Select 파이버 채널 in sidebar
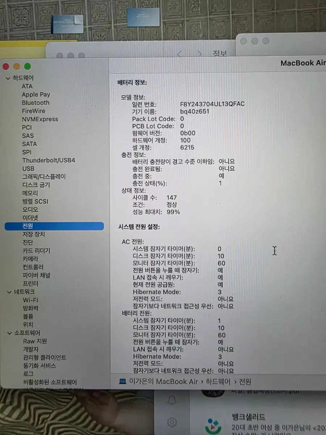326x435 pixels. pos(36,275)
